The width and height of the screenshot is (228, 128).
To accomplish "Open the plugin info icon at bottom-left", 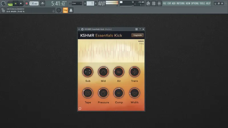I will tap(80, 109).
